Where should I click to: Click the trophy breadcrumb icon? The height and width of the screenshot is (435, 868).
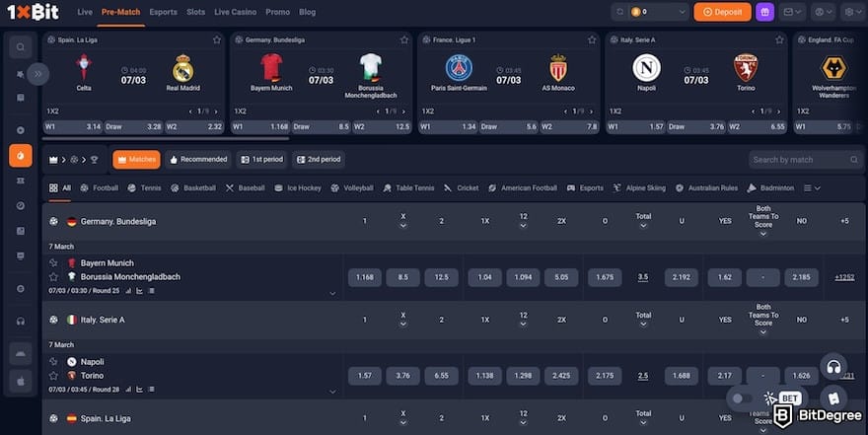[94, 160]
